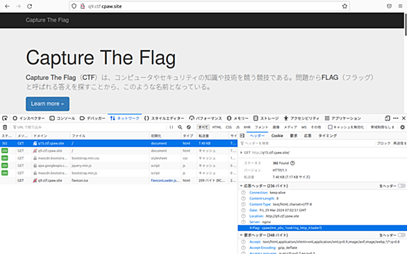This screenshot has height=254, width=407.
Task: Toggle 生ヘッダー switch for 要求ヘッダー
Action: [x=401, y=235]
